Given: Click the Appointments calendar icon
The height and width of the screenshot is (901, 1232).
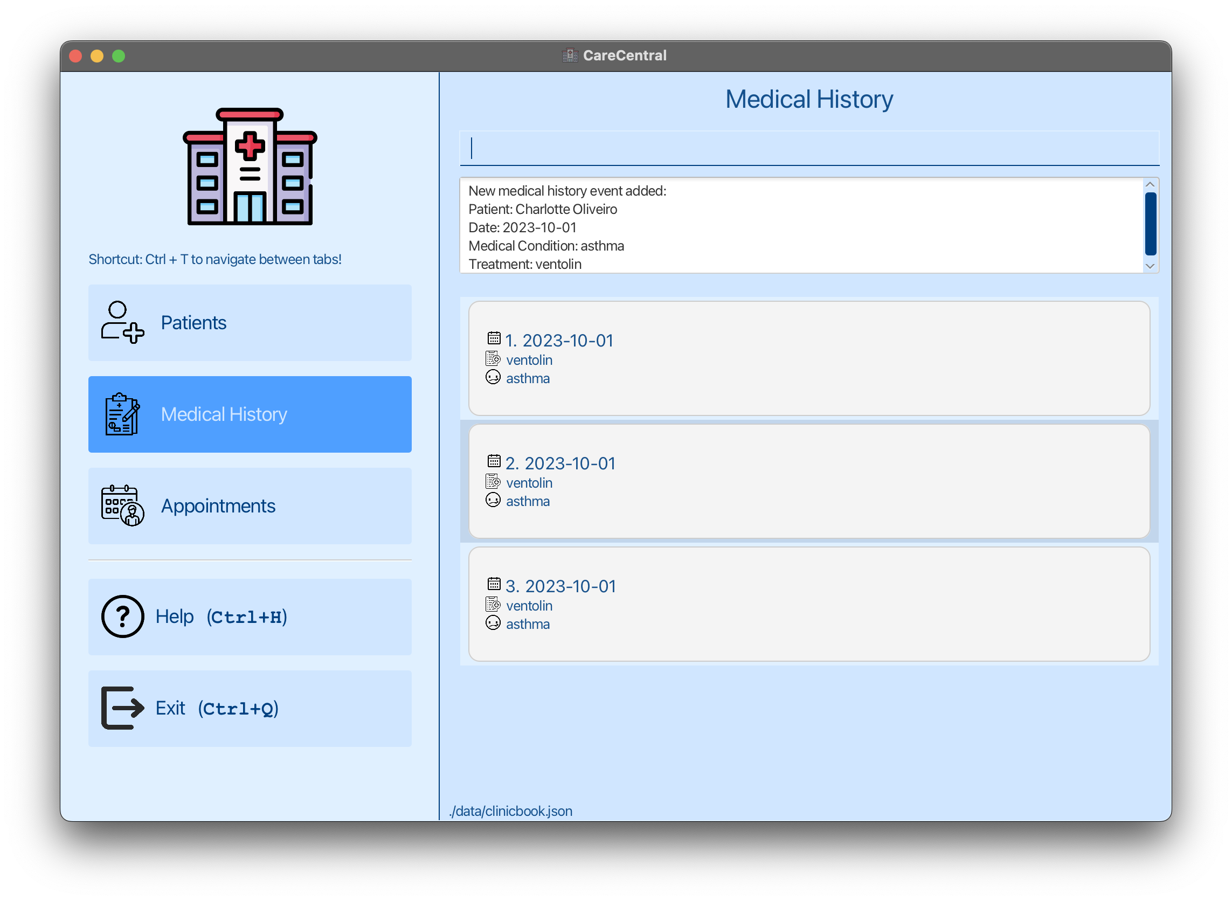Looking at the screenshot, I should [122, 505].
